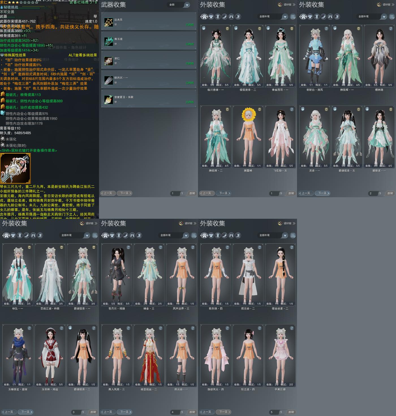This screenshot has height=416, width=396.
Task: Switch to shirt category in page 2 panel
Action: point(310,17)
